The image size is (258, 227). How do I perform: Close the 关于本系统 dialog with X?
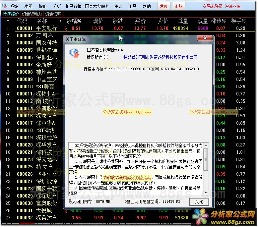tap(205, 38)
